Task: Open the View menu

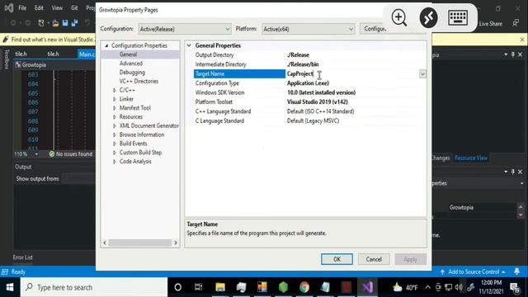Action: coord(57,7)
